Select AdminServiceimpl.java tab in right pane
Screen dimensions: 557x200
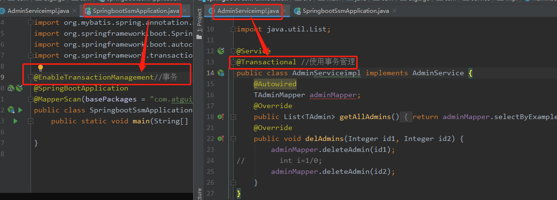(248, 11)
